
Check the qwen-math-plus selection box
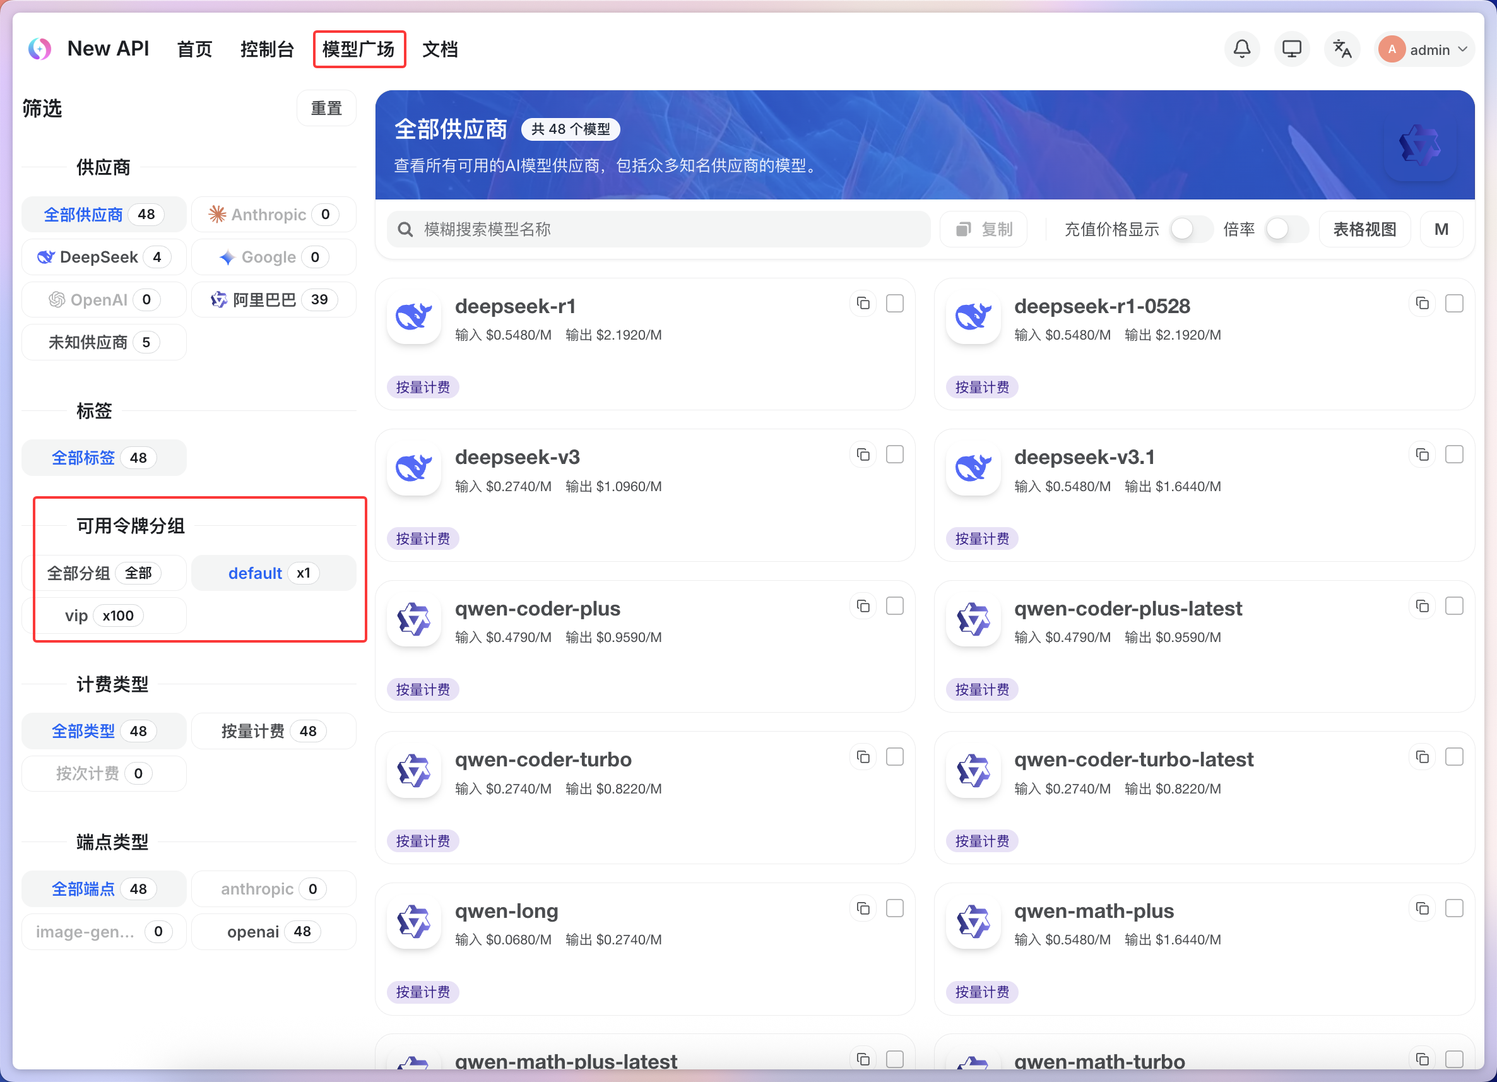[x=1455, y=909]
